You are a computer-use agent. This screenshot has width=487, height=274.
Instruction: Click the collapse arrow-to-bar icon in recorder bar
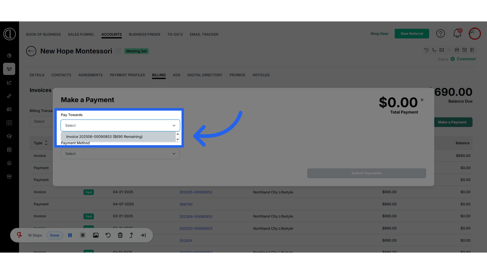tap(143, 235)
